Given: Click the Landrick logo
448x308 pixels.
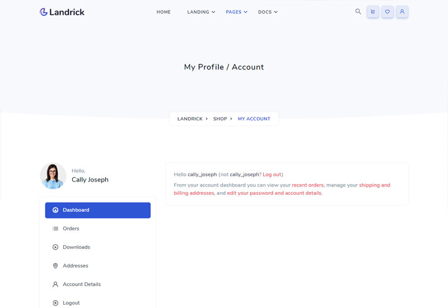Looking at the screenshot, I should (x=62, y=12).
